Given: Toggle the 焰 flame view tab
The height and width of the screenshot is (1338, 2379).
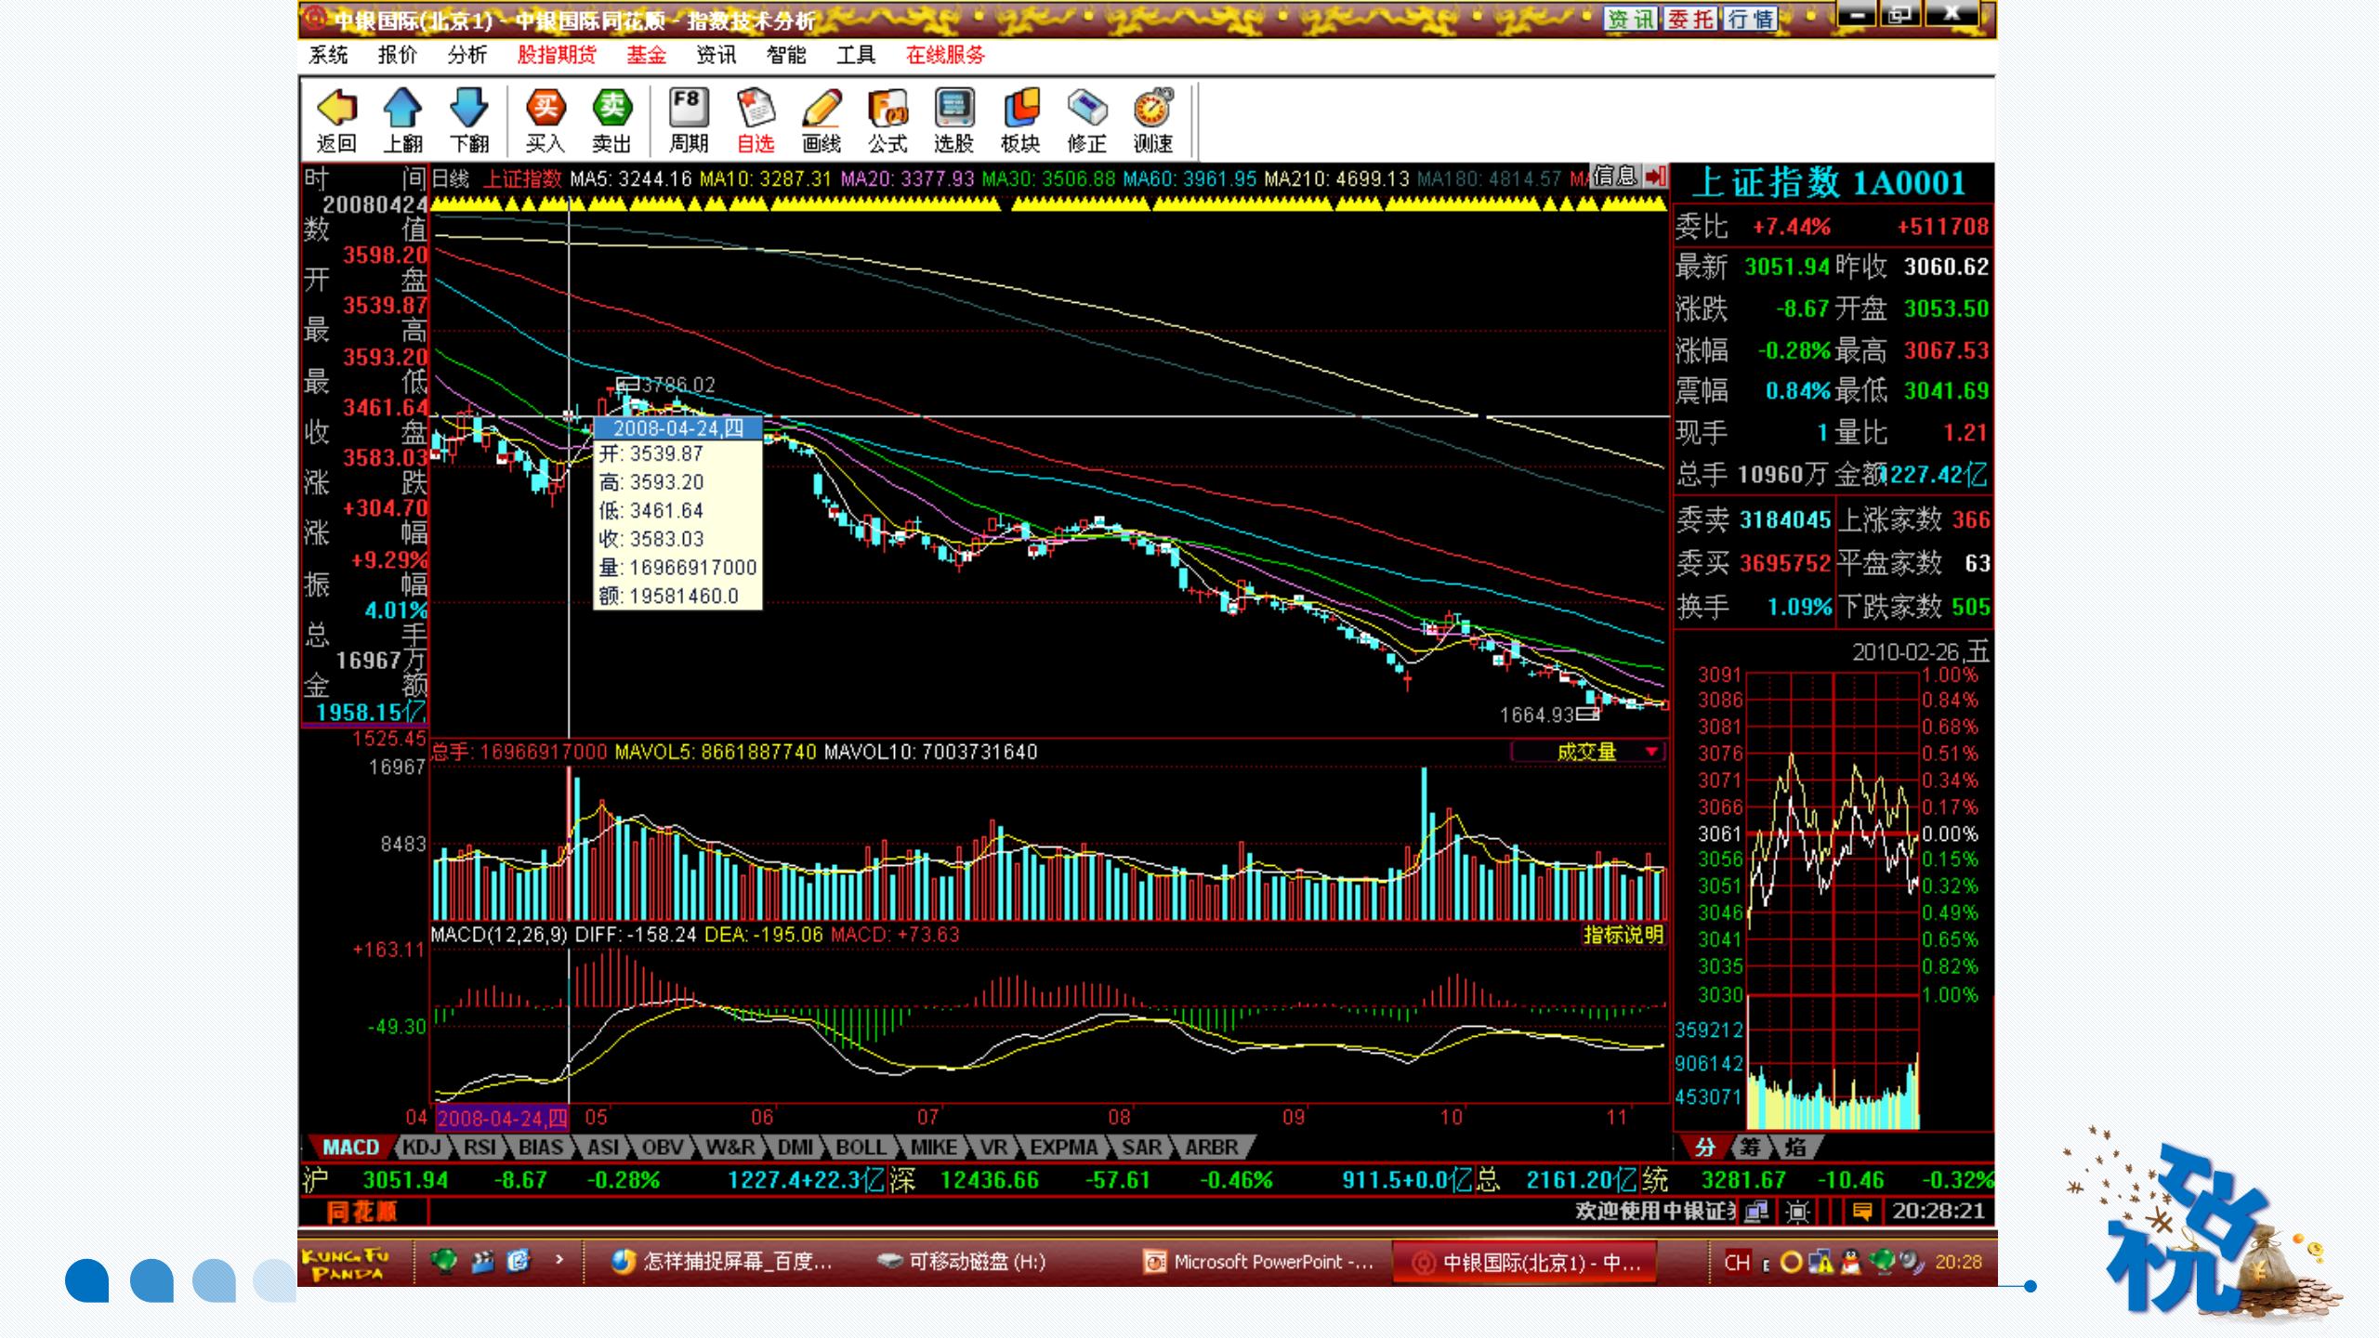Looking at the screenshot, I should [1794, 1147].
